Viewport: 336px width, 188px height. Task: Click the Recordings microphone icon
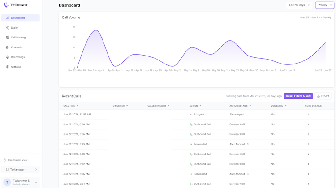8,57
